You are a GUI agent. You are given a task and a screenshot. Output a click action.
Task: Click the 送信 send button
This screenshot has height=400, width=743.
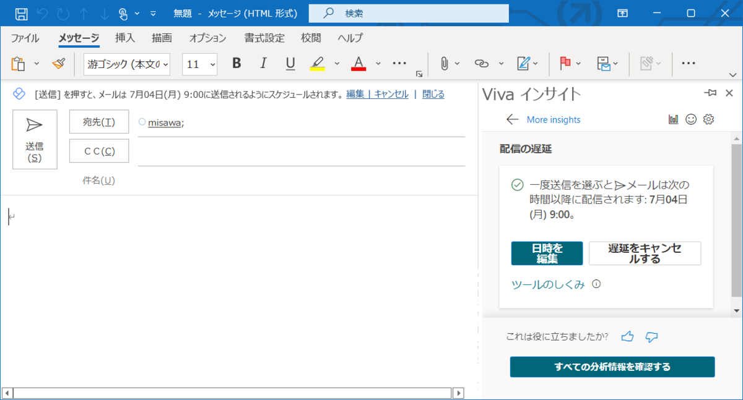(x=35, y=139)
